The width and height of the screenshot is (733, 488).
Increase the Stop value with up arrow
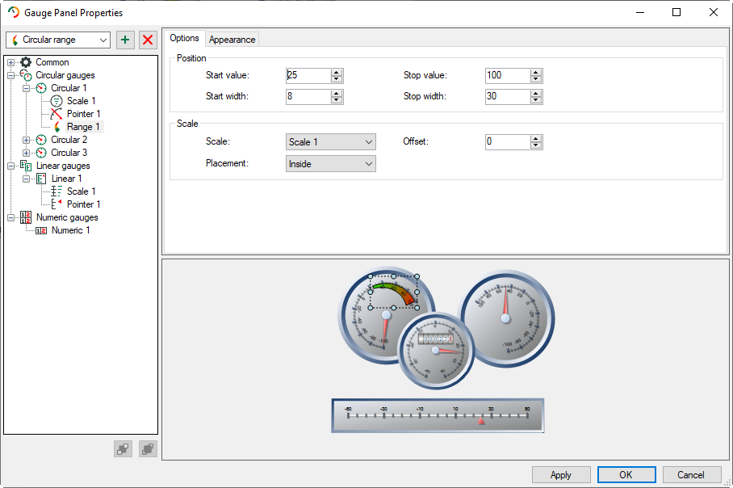[x=535, y=72]
